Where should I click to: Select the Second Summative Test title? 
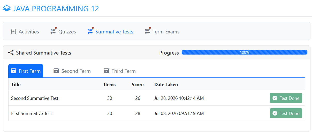(x=35, y=98)
